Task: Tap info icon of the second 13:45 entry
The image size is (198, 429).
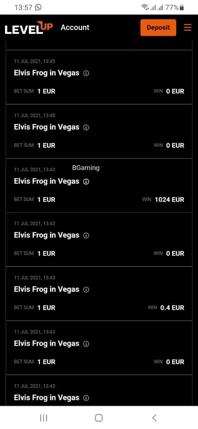Action: (x=86, y=127)
